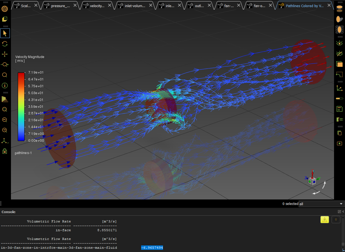Click the show-all eye icon
Viewport: 345px width, 252px height.
pyautogui.click(x=339, y=43)
